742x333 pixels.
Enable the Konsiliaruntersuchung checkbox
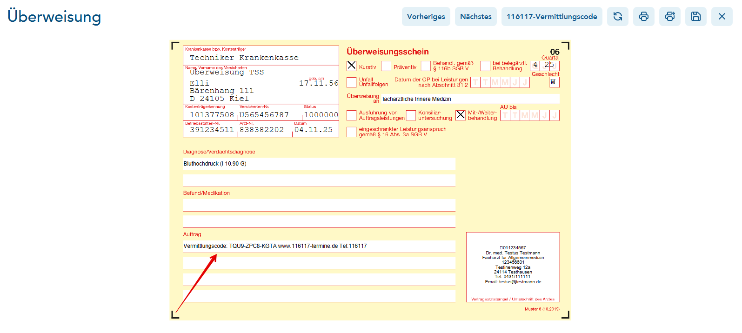click(411, 115)
